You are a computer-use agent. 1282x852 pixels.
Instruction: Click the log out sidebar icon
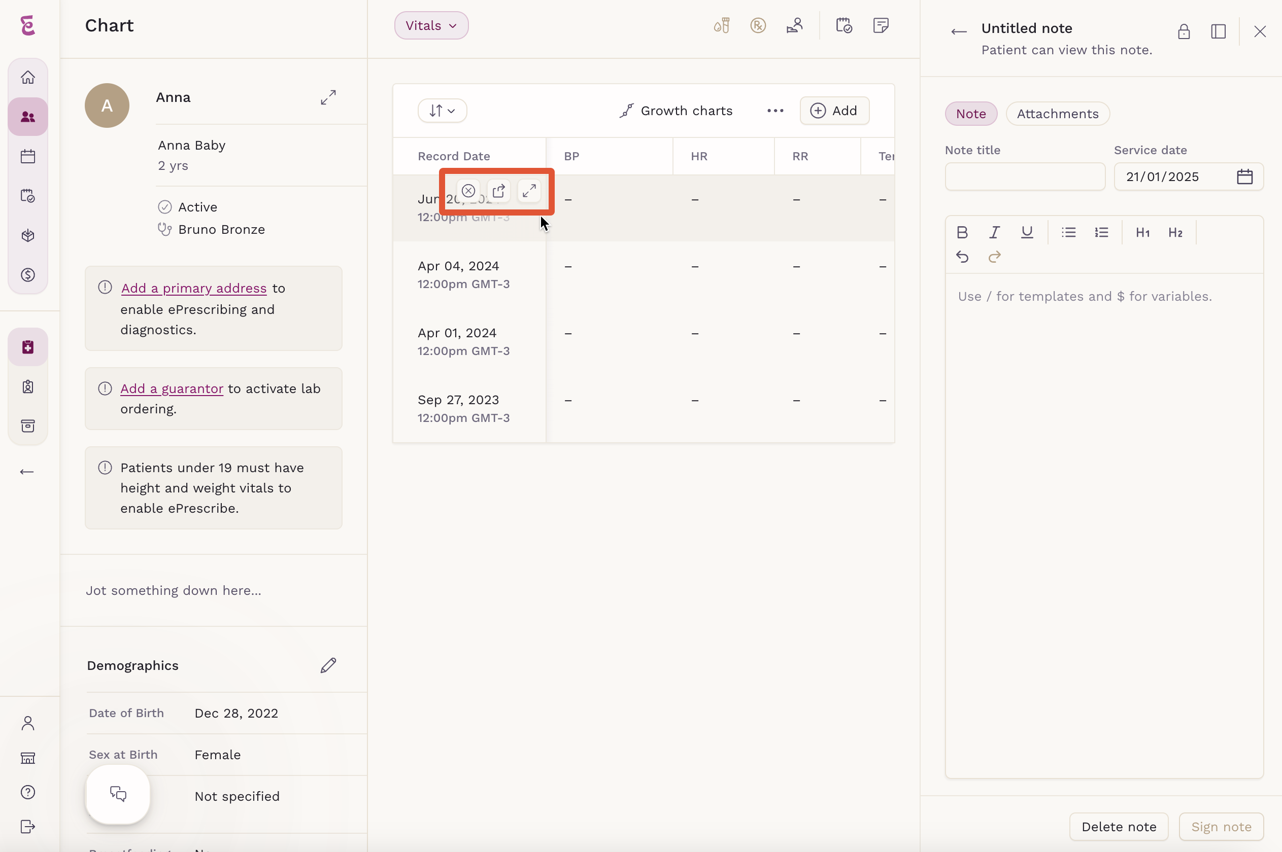point(28,827)
